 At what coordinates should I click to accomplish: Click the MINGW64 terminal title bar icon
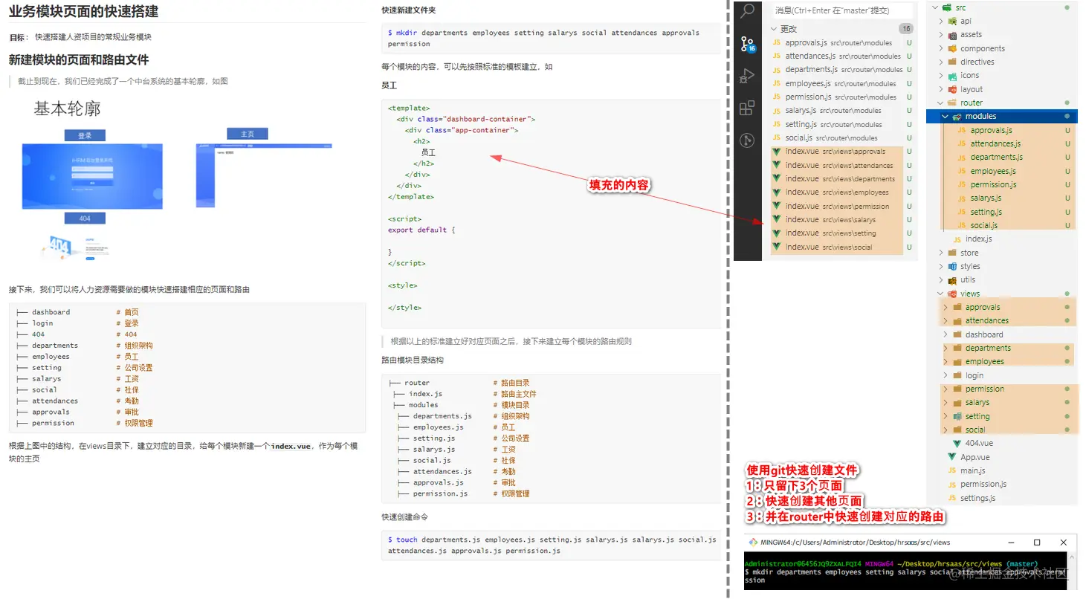pos(753,543)
